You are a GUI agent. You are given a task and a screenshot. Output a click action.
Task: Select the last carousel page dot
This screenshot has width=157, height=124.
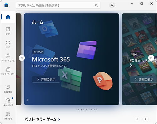(x=97, y=110)
